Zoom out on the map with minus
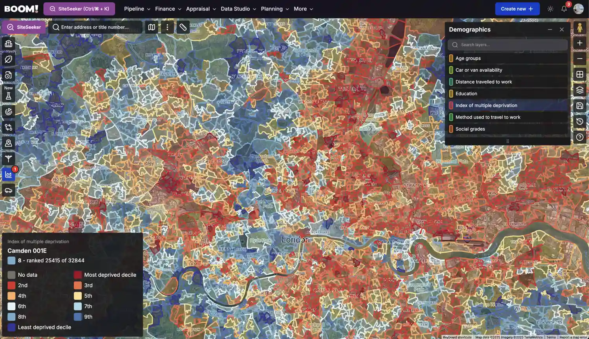Viewport: 589px width, 339px height. [x=580, y=58]
